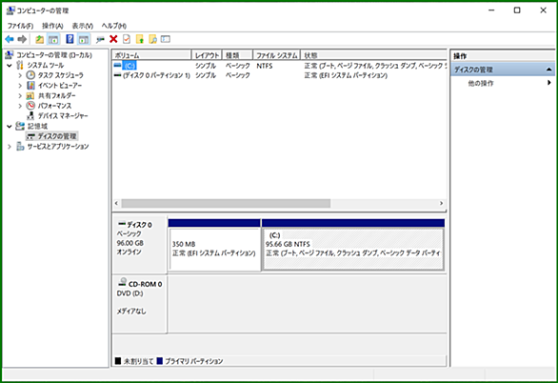558x383 pixels.
Task: Sort by ボリューム column header
Action: [152, 55]
